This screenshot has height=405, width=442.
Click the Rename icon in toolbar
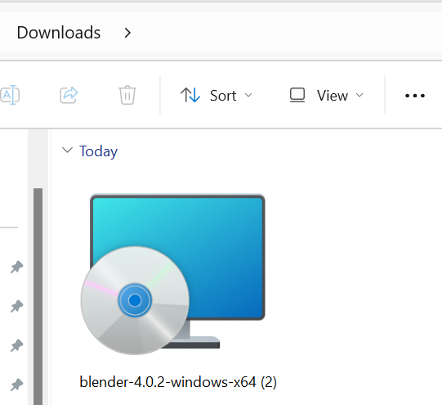pyautogui.click(x=9, y=95)
